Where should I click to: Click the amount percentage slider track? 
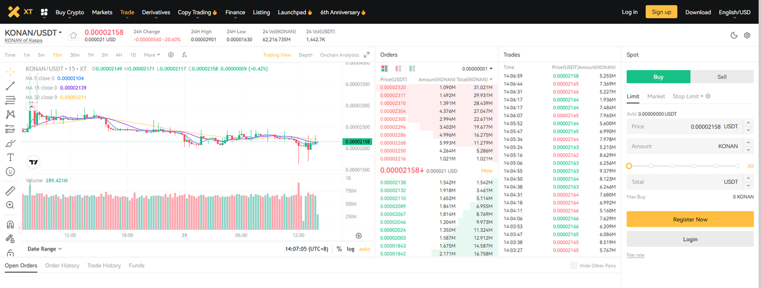tap(683, 166)
